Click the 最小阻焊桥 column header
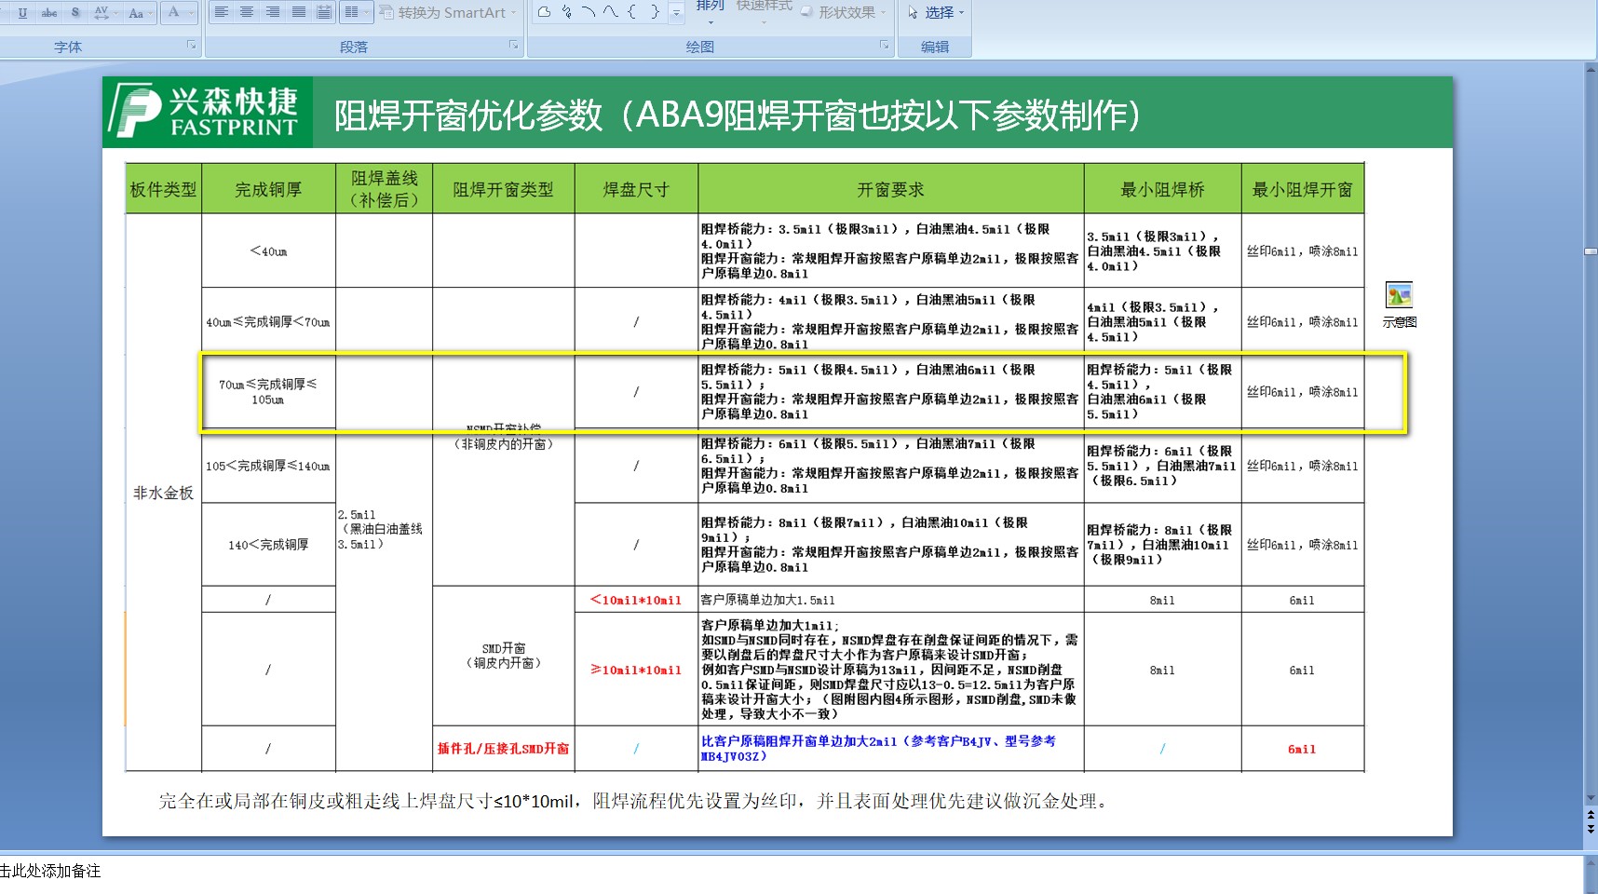 [1162, 189]
